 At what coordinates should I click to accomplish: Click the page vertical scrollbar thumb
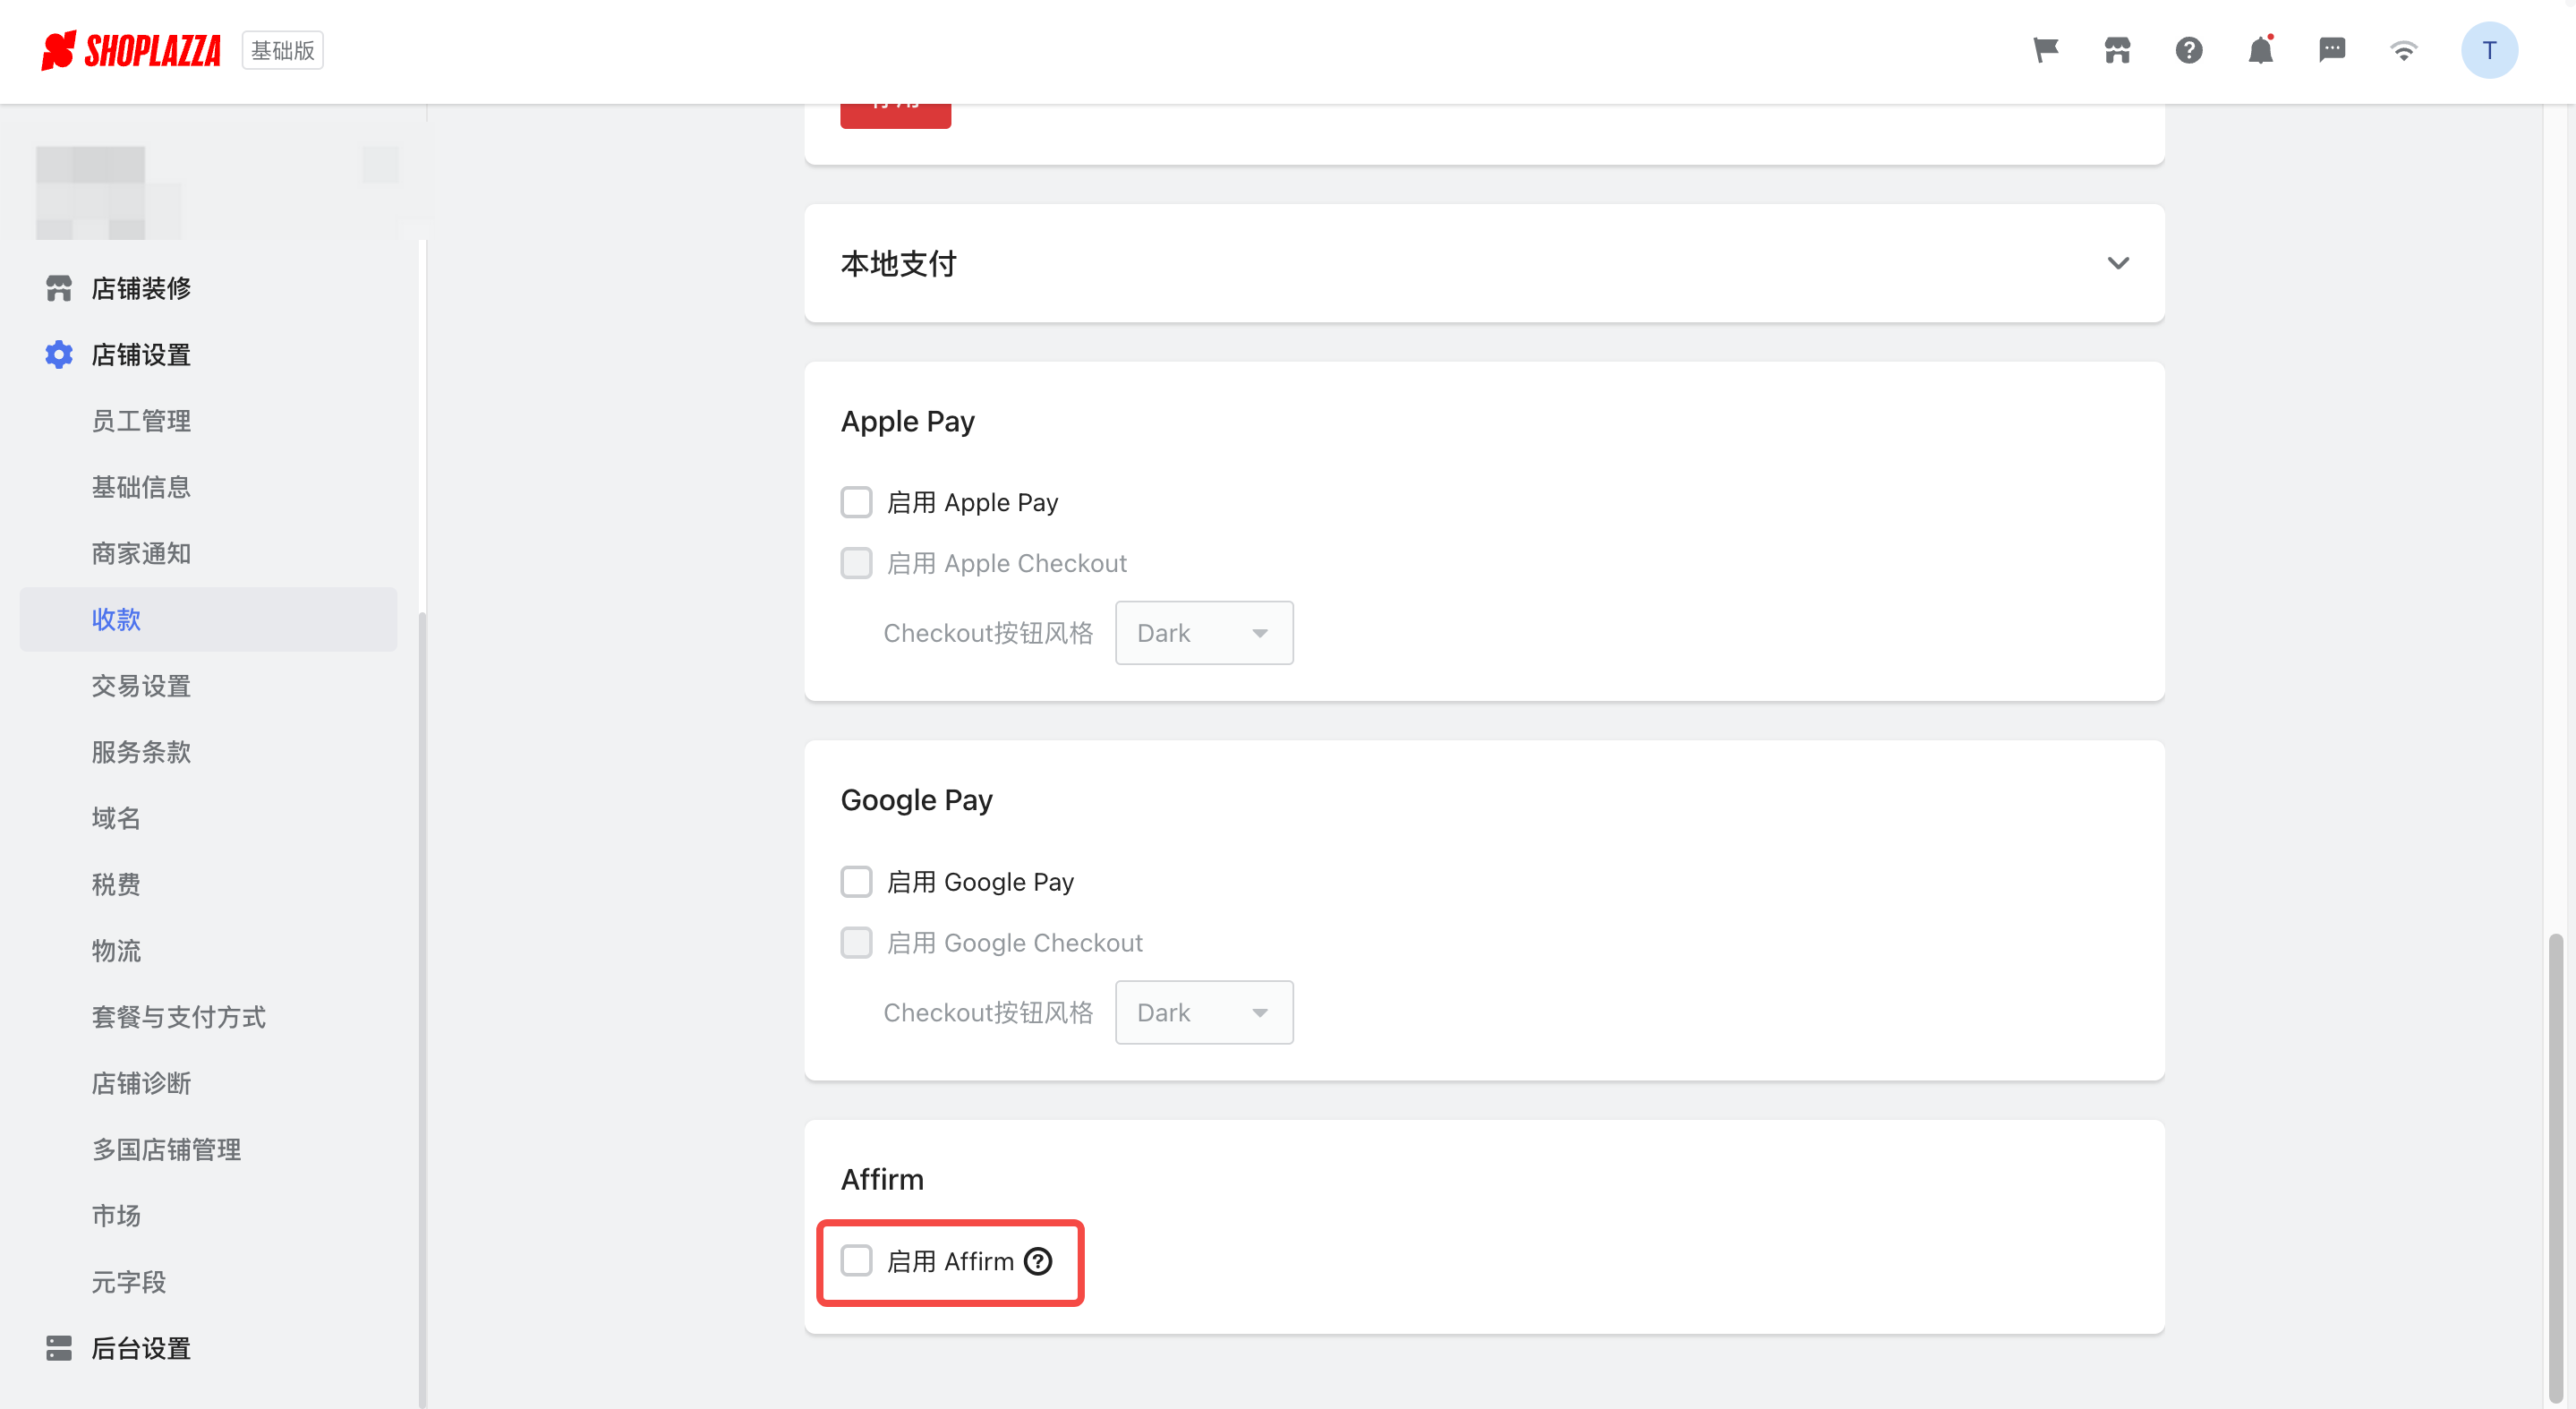(2556, 1168)
